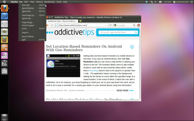This screenshot has width=194, height=121.
Task: Open URL history dropdown arrow
Action: click(x=108, y=25)
